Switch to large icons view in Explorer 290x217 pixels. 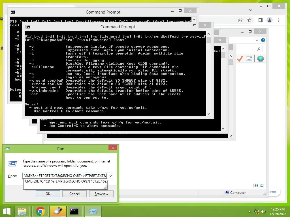262,186
